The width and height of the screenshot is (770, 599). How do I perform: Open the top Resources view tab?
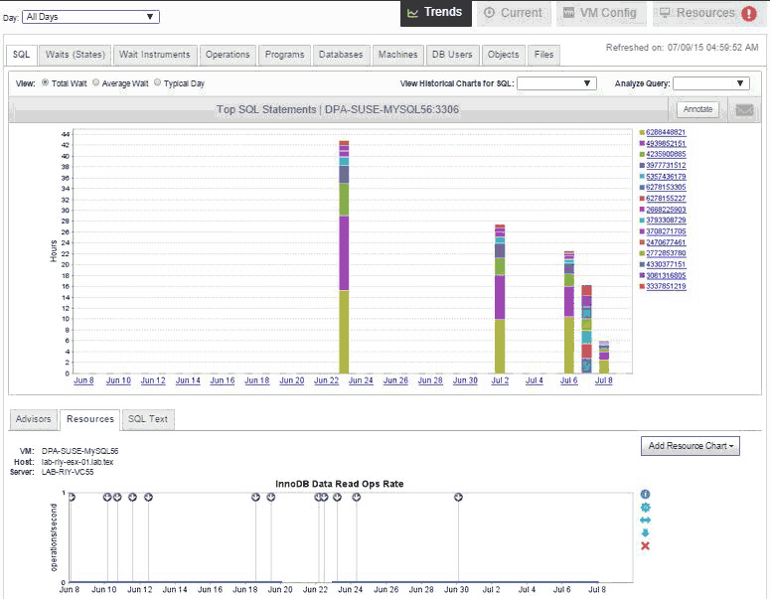click(707, 13)
